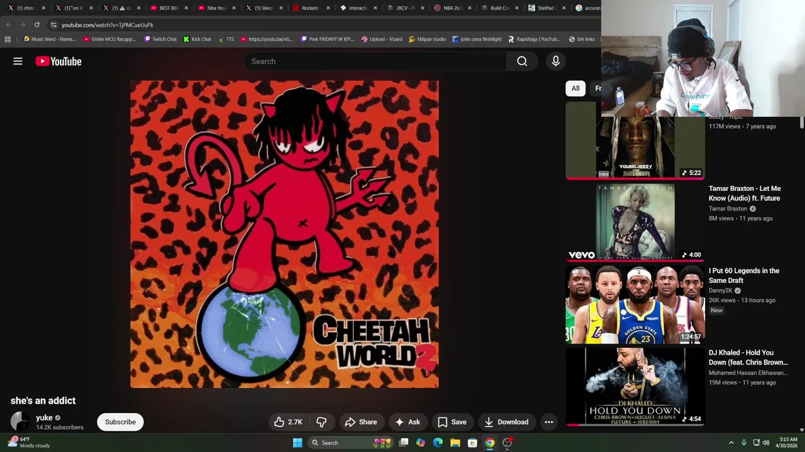Open Twitch Chat bookmark
Viewport: 805px width, 452px height.
click(160, 39)
